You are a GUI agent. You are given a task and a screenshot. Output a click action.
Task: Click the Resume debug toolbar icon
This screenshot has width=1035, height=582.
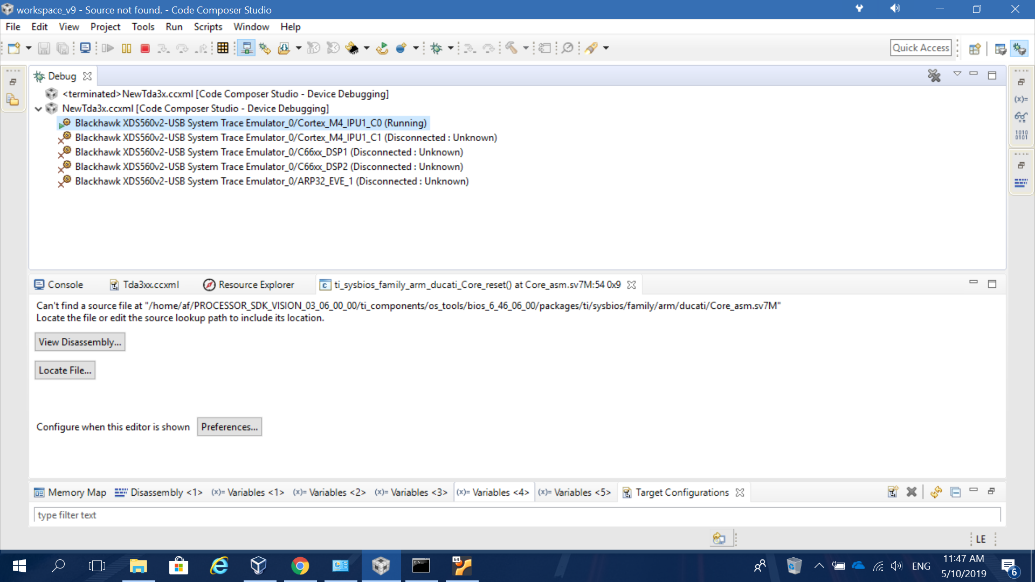point(108,48)
